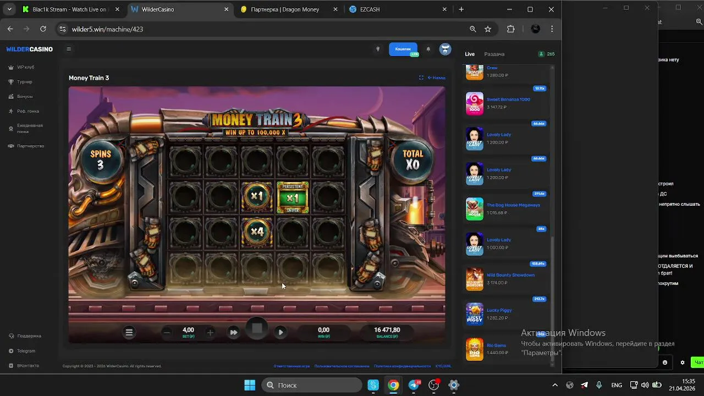Click the Persistent Sniper symbol
The width and height of the screenshot is (704, 396).
point(293,197)
